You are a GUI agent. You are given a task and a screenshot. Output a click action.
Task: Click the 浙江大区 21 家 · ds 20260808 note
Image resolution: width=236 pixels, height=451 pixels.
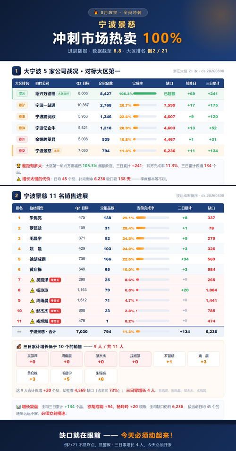coord(199,71)
